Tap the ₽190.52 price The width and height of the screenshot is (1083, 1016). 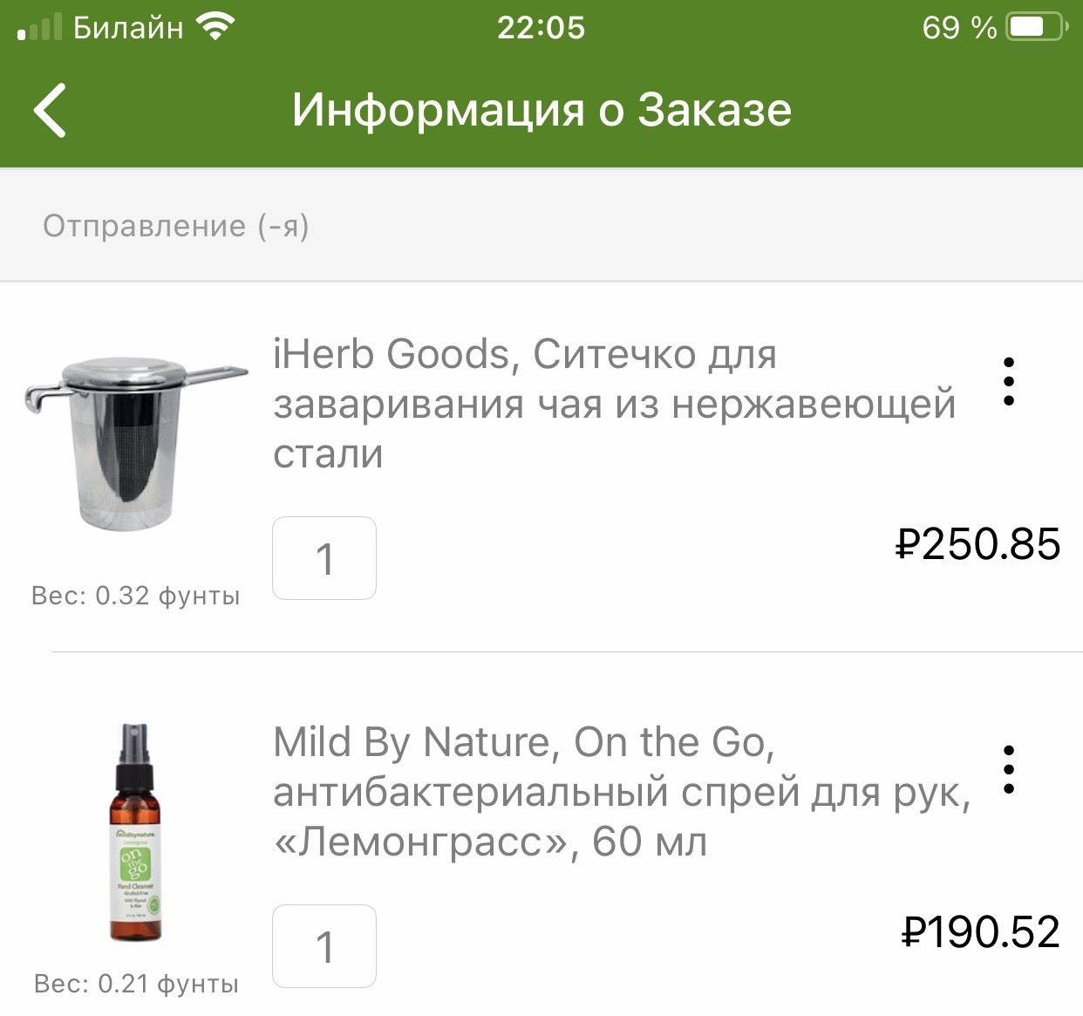point(980,932)
